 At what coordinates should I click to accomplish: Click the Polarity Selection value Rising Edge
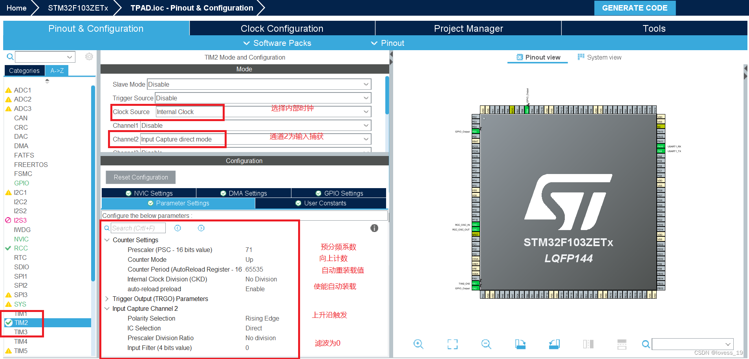click(262, 318)
